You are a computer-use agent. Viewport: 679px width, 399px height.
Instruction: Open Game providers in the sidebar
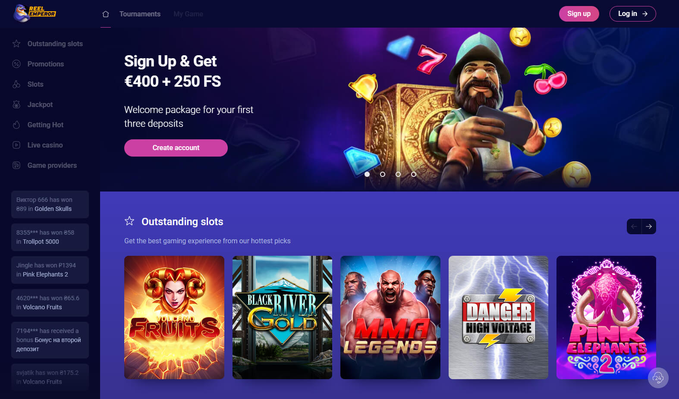[52, 165]
